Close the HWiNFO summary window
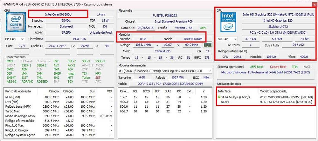318x141 pixels. pyautogui.click(x=314, y=4)
